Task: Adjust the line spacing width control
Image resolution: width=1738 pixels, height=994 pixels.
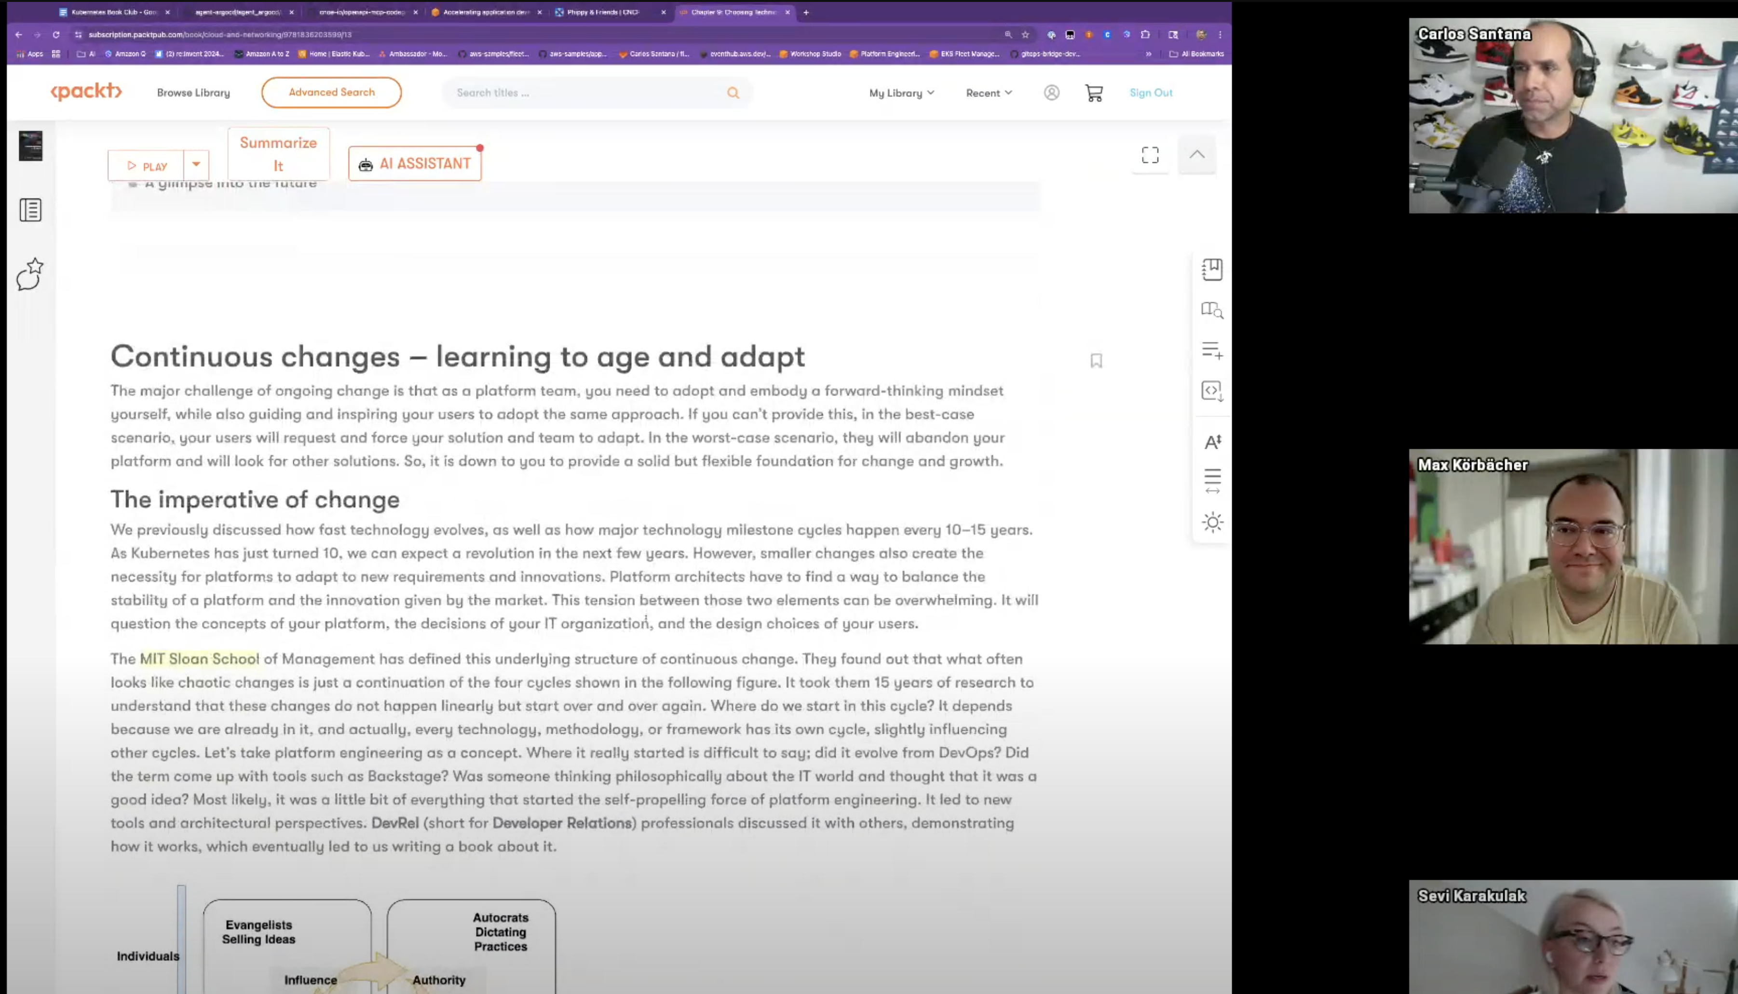Action: click(x=1212, y=481)
